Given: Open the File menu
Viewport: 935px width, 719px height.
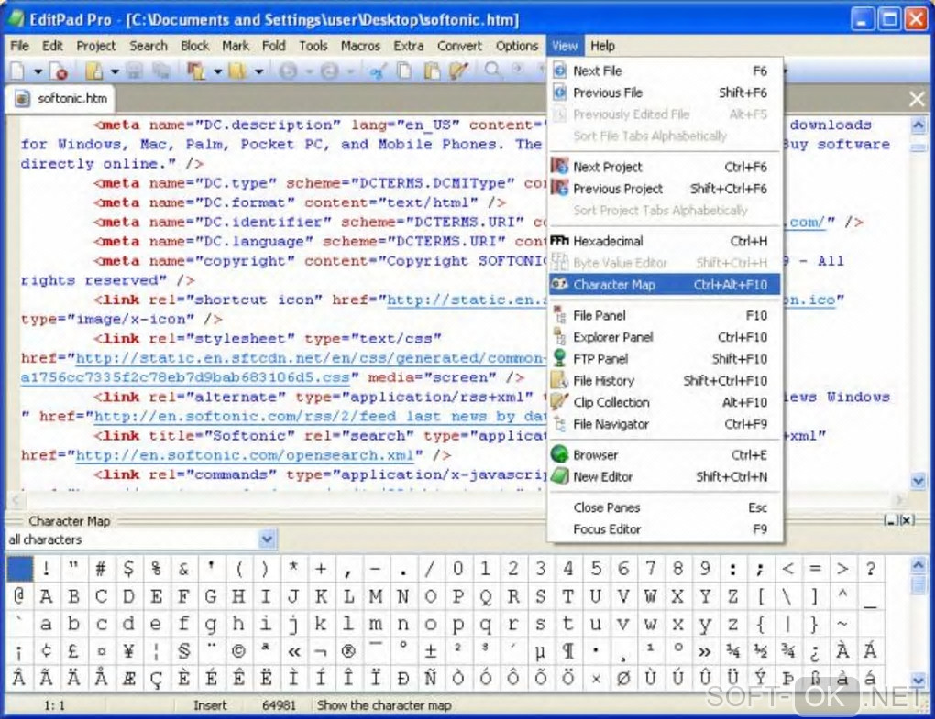Looking at the screenshot, I should point(19,46).
